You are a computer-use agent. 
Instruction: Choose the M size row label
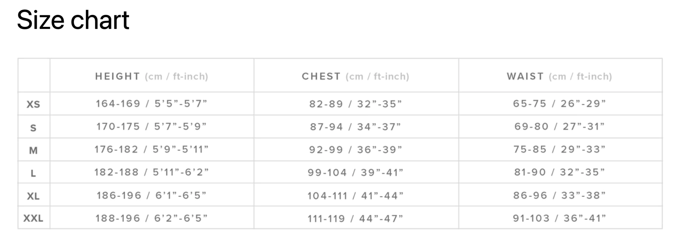33,150
